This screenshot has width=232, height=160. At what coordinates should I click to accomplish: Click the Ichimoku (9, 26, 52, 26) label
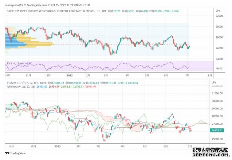pyautogui.click(x=21, y=87)
